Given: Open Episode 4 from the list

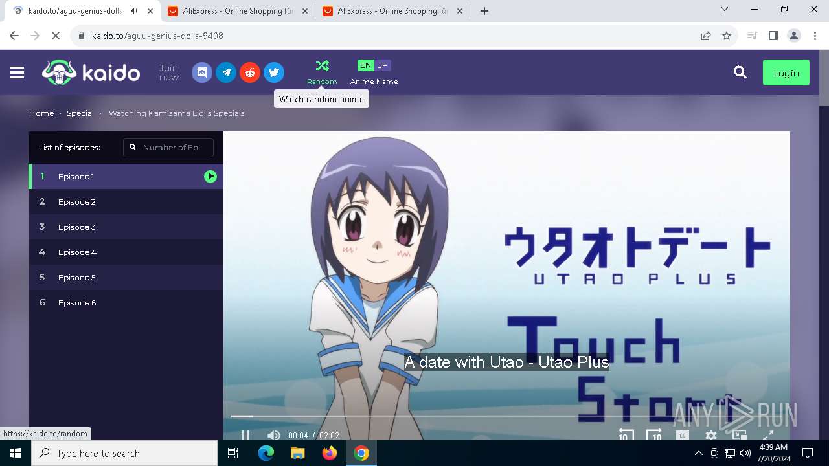Looking at the screenshot, I should [126, 252].
